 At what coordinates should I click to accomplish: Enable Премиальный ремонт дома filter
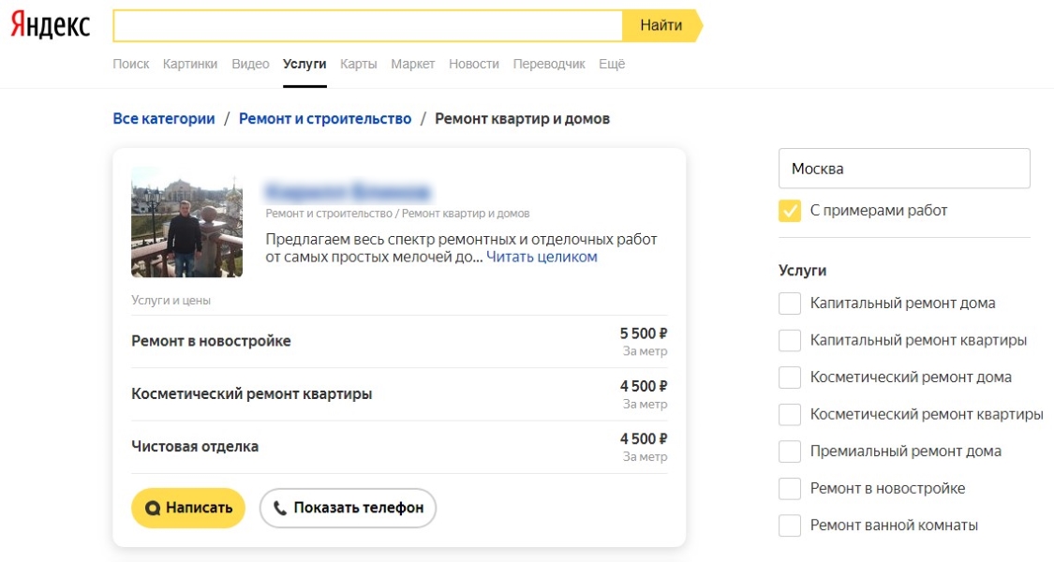[790, 451]
